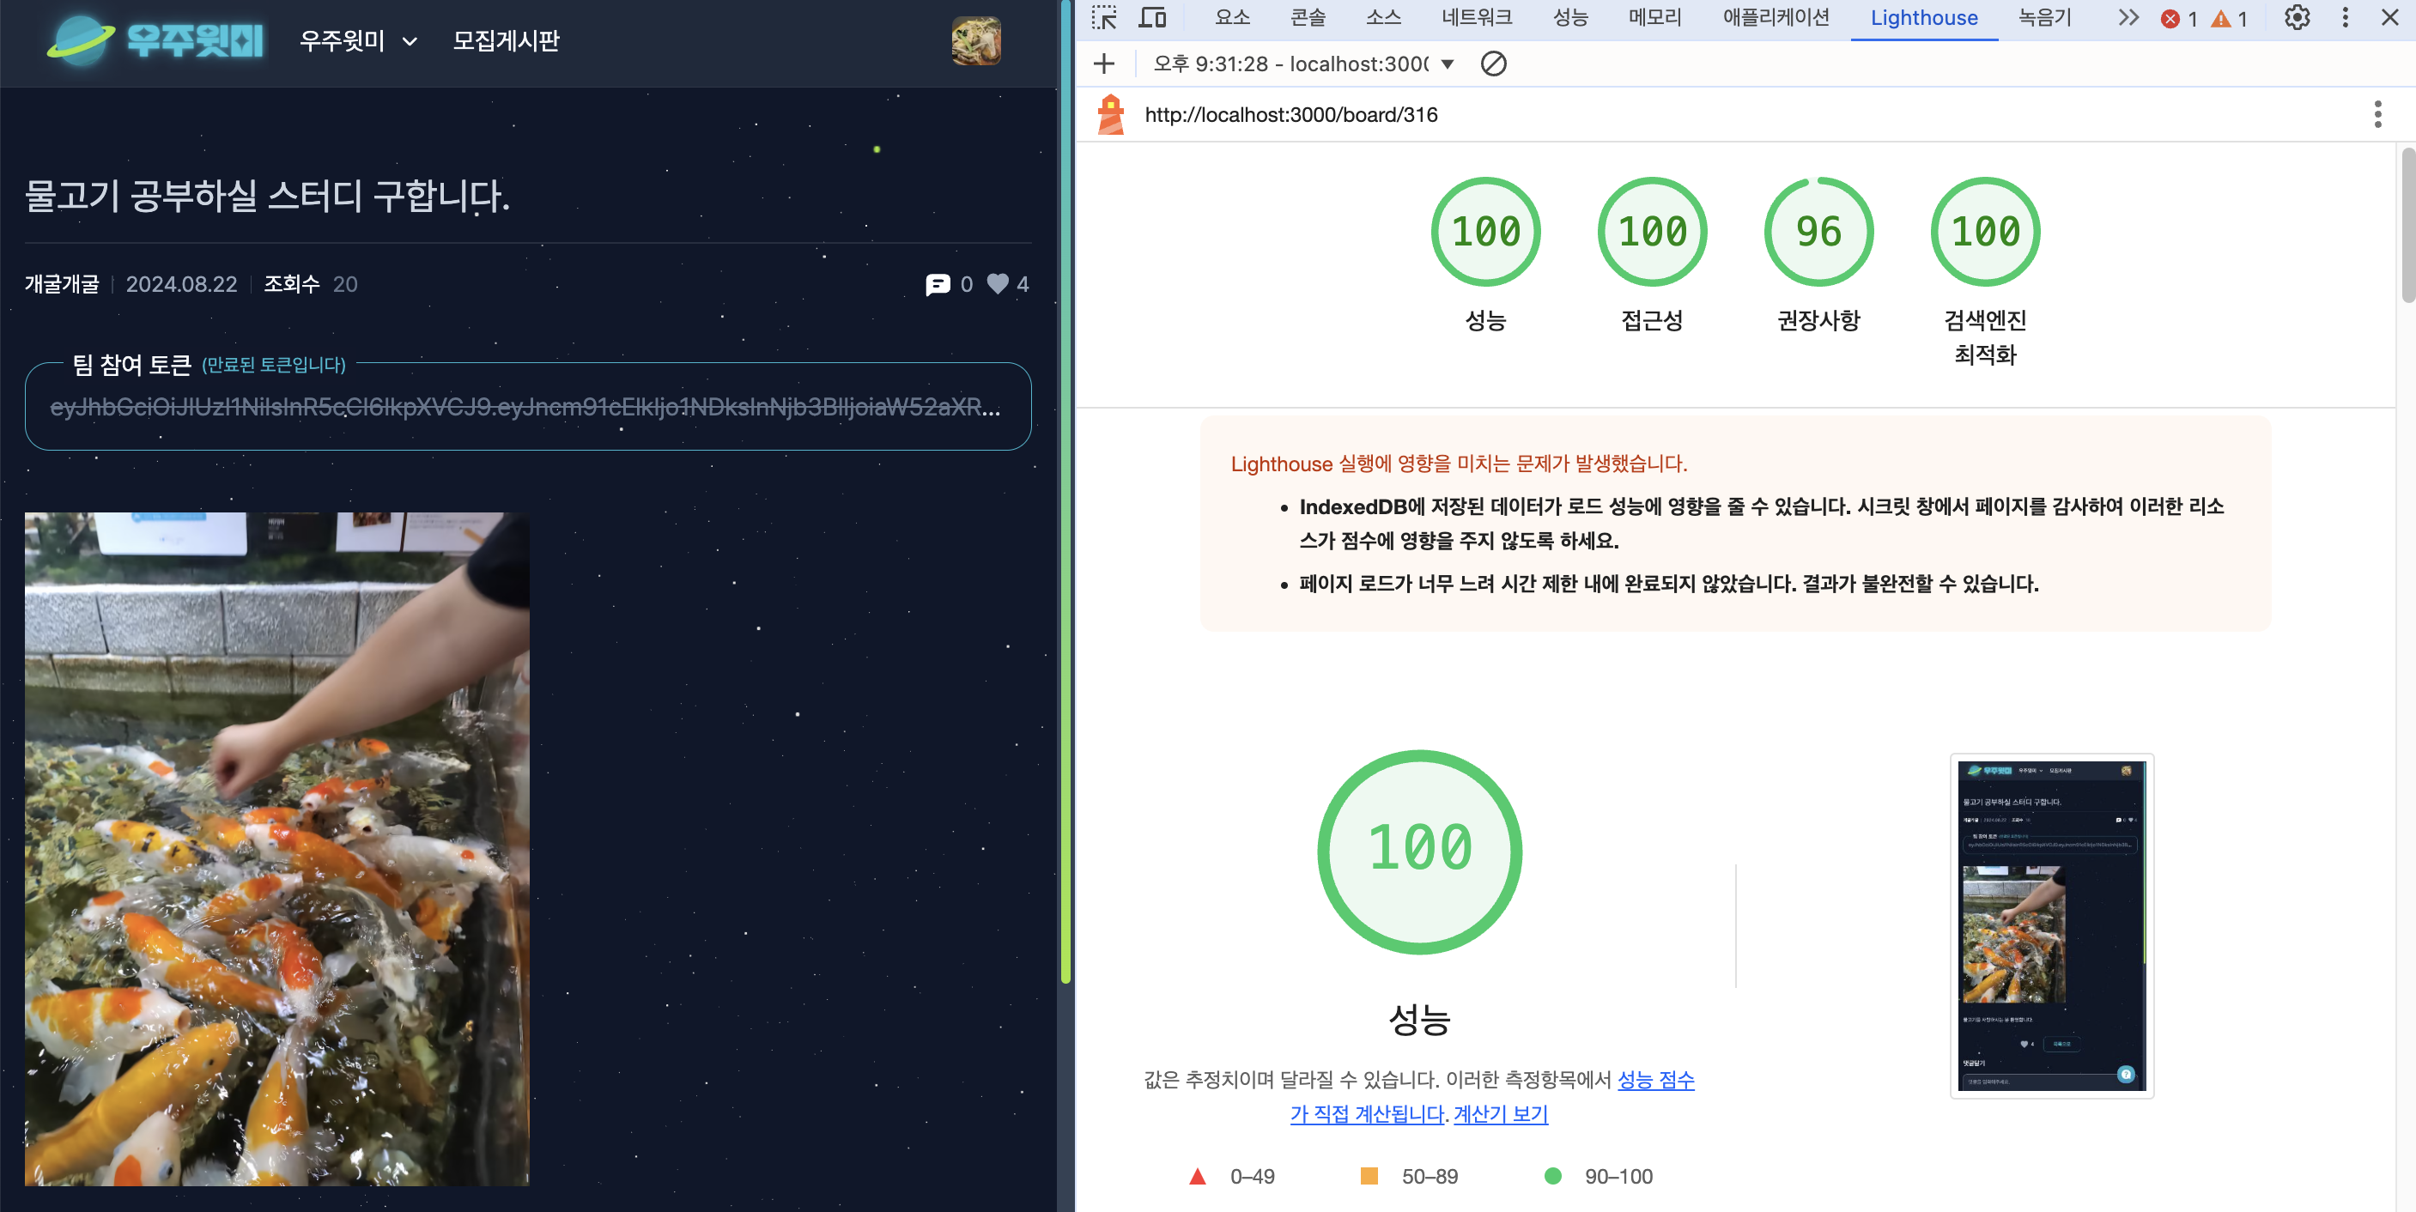Open 모집게시판 in the navigation bar
2416x1212 pixels.
[x=506, y=41]
